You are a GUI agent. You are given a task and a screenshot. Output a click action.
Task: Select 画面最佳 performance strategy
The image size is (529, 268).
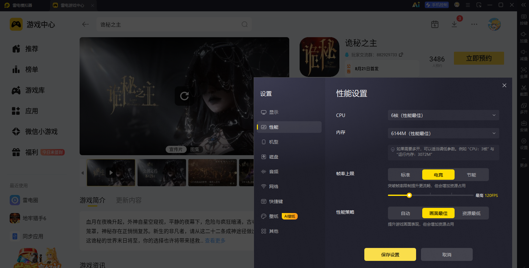pos(438,213)
